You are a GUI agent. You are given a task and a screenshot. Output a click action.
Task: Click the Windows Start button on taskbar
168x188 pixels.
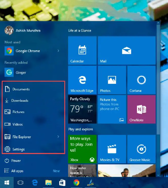tap(7, 183)
